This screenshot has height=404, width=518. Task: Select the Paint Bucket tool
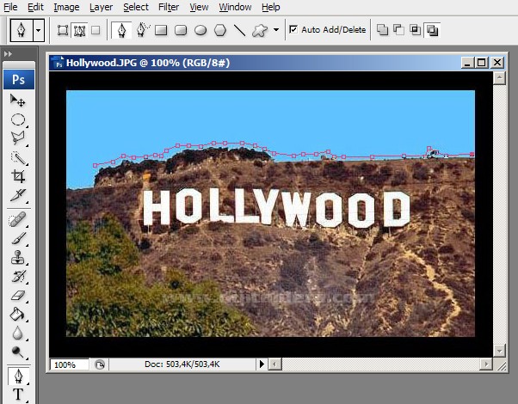pyautogui.click(x=17, y=314)
